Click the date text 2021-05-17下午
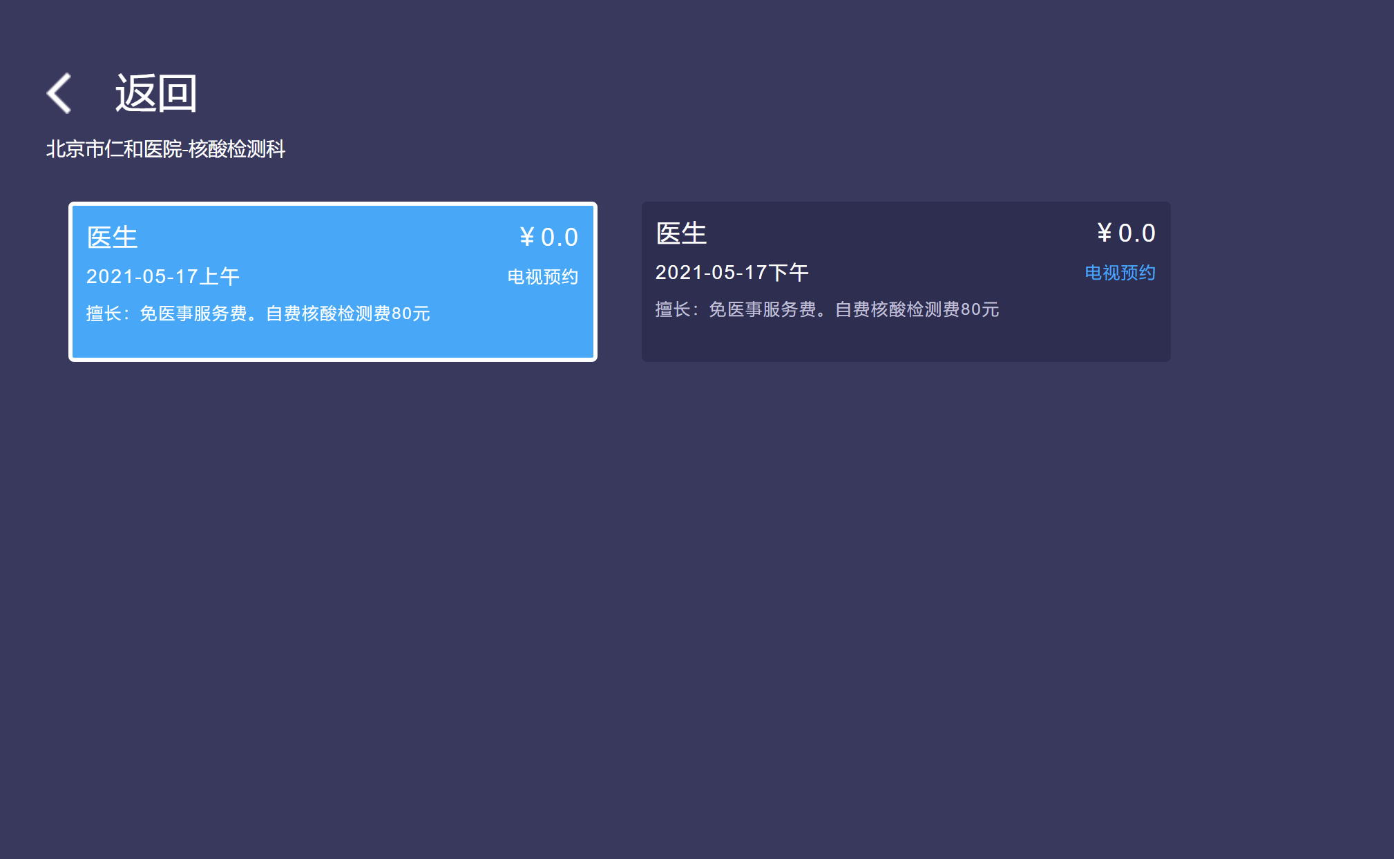This screenshot has width=1394, height=859. click(732, 273)
